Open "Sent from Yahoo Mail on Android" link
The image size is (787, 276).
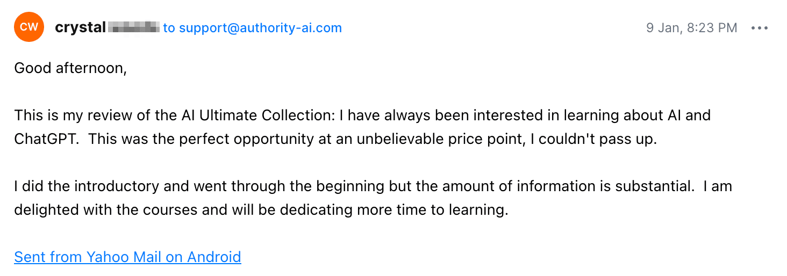point(127,257)
